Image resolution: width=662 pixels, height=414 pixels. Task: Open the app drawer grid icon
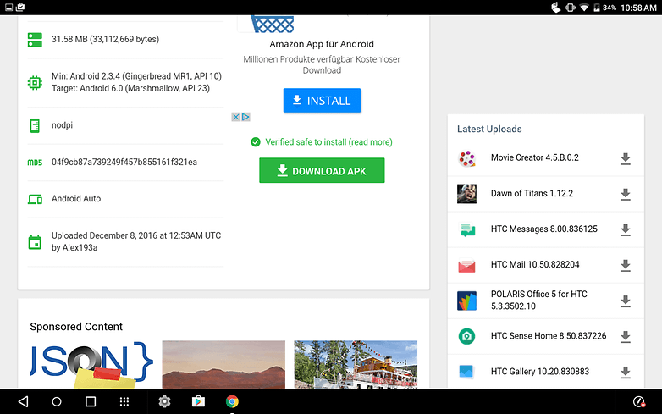pyautogui.click(x=124, y=401)
